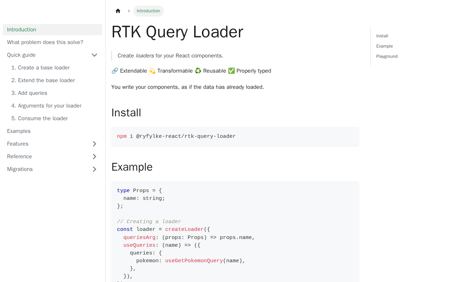
Task: Click the npm install command code block
Action: pos(235,136)
